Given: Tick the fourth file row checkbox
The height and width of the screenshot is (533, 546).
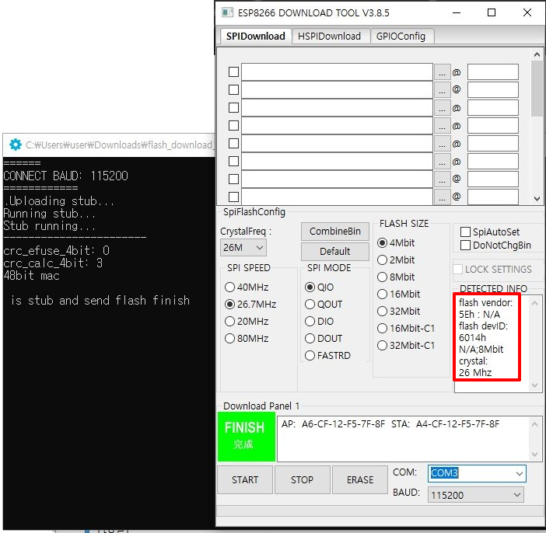Looking at the screenshot, I should point(233,125).
